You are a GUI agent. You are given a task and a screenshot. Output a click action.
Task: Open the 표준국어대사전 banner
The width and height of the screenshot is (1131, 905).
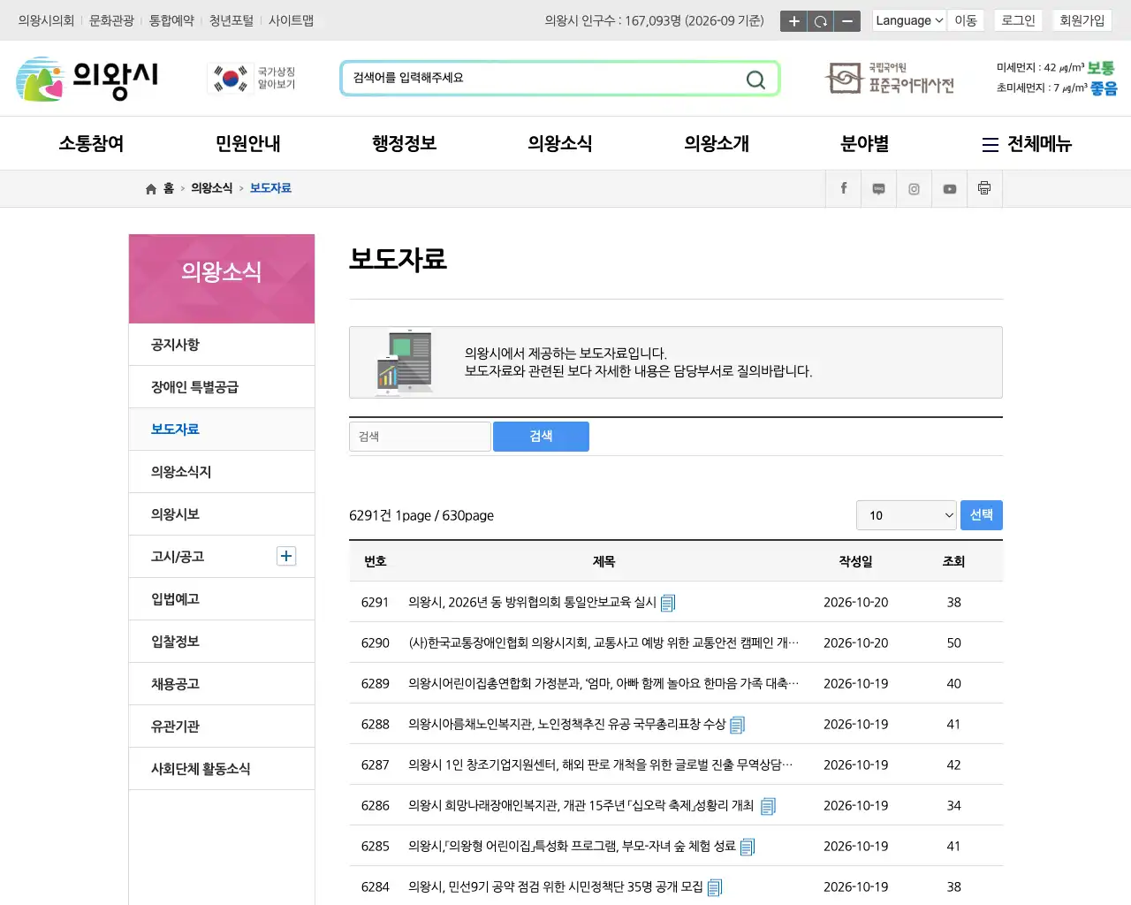890,79
